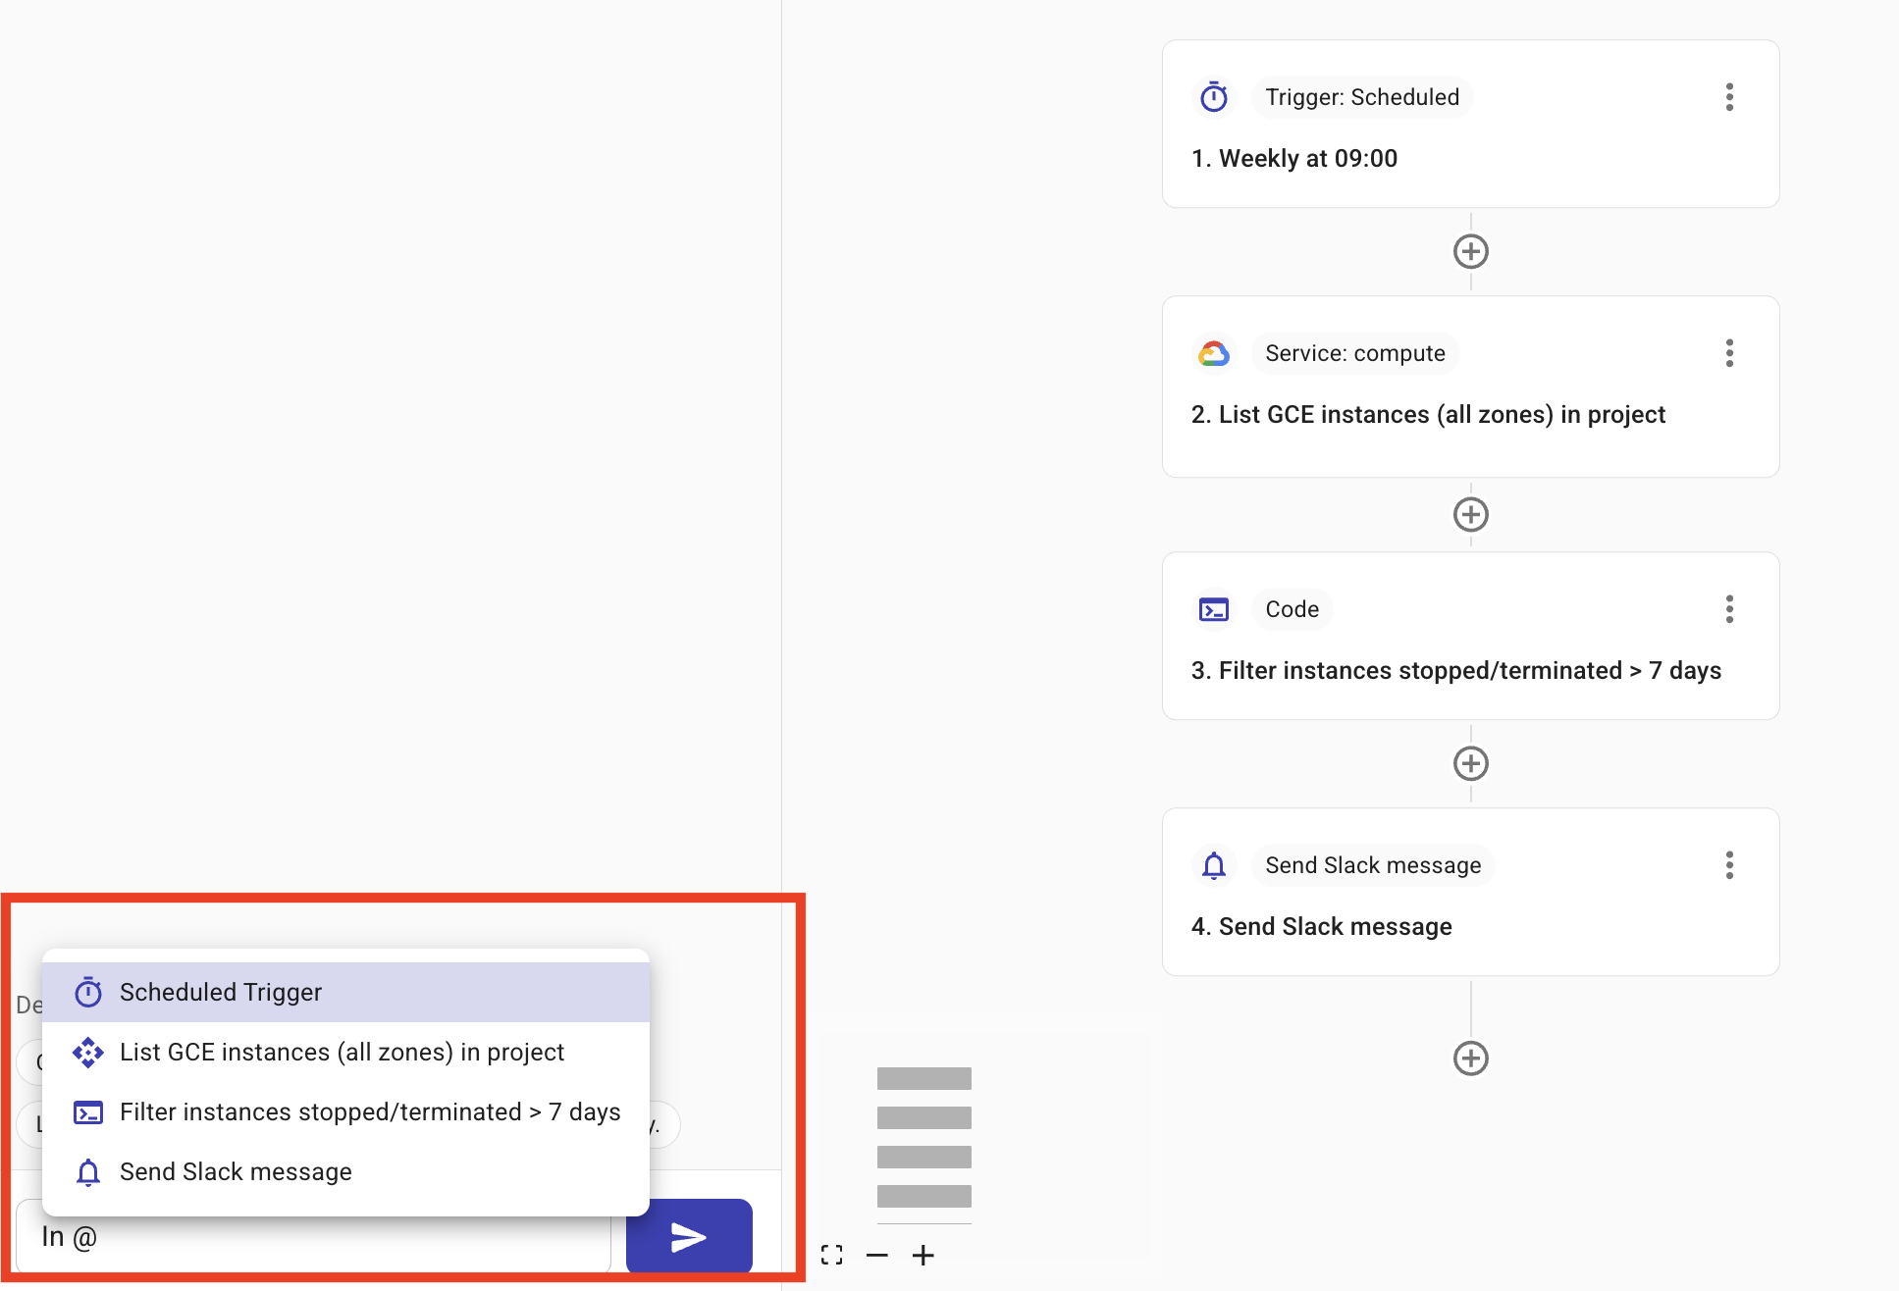The image size is (1899, 1291).
Task: Open the three-dot menu on the Send Slack message card
Action: [1729, 865]
